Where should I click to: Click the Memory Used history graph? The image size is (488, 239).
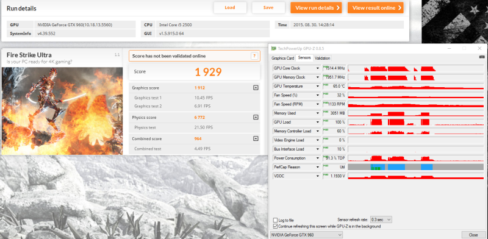coord(415,113)
